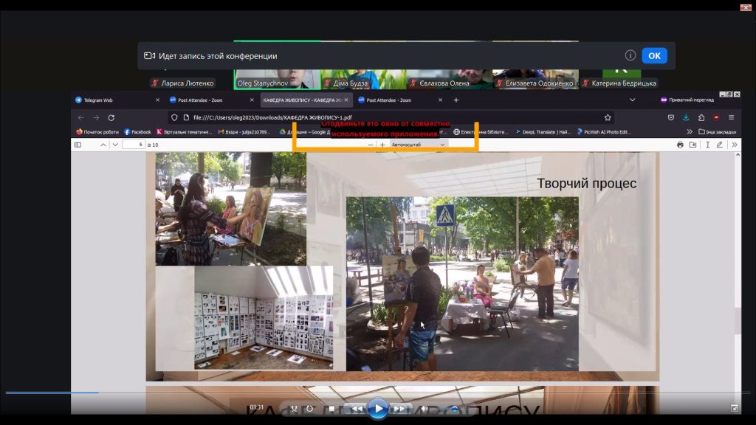Expand the bookmarks toolbar overflow chevron

click(690, 132)
